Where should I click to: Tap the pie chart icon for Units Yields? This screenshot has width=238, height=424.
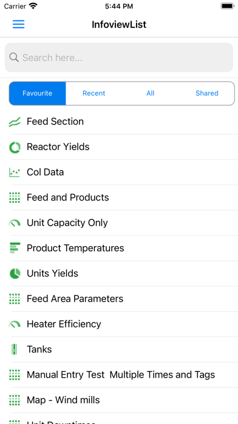15,274
